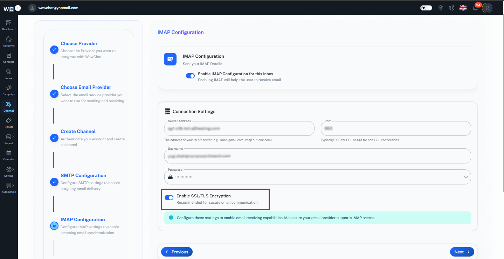Viewport: 504px width, 259px height.
Task: Open language selector UK flag
Action: [x=463, y=8]
